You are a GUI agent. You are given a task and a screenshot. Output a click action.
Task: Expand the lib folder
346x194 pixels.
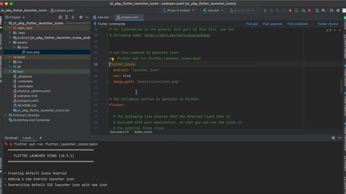pyautogui.click(x=10, y=67)
